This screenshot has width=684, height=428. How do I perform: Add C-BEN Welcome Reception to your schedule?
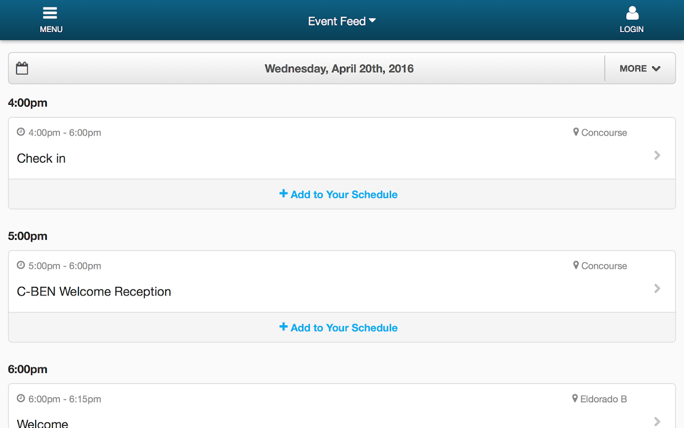pos(339,327)
